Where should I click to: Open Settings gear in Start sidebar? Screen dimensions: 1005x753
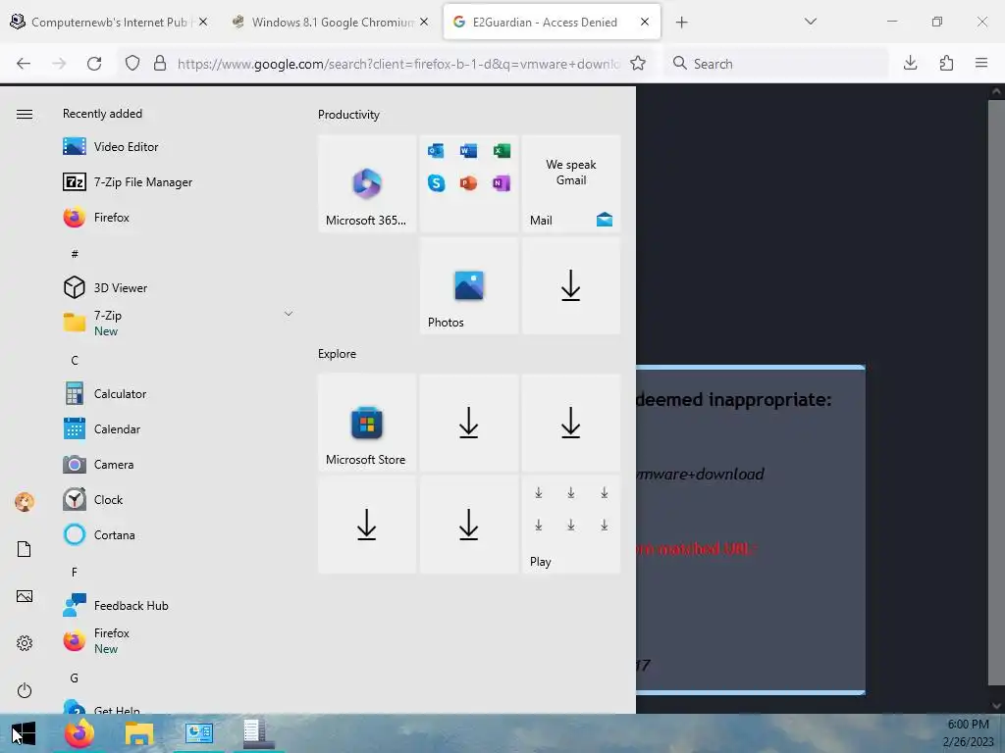[x=25, y=643]
